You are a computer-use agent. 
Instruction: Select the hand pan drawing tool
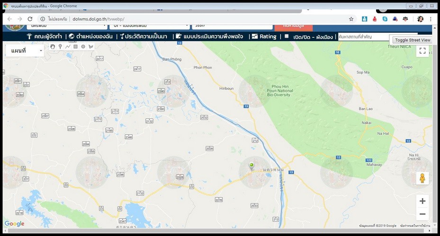(53, 47)
